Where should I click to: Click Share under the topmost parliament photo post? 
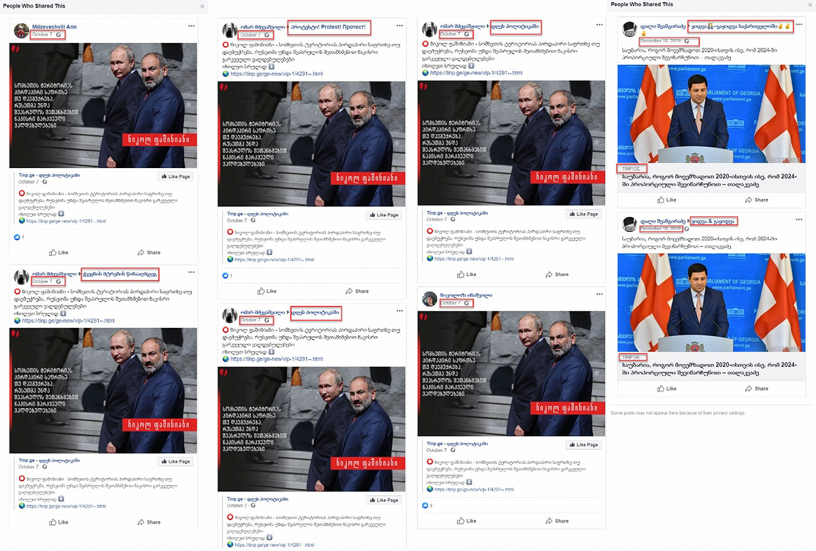[x=757, y=200]
